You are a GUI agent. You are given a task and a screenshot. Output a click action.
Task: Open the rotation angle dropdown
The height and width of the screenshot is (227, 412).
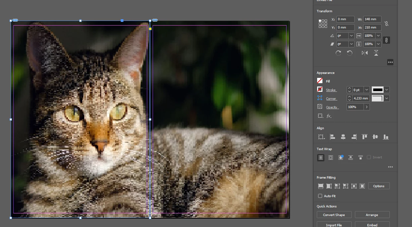tap(351, 36)
